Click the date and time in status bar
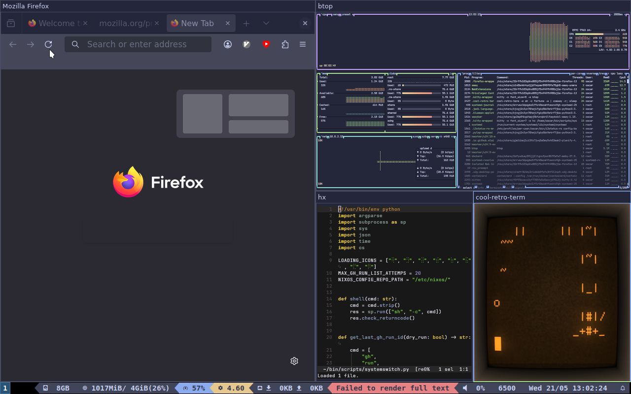631x394 pixels. [568, 388]
